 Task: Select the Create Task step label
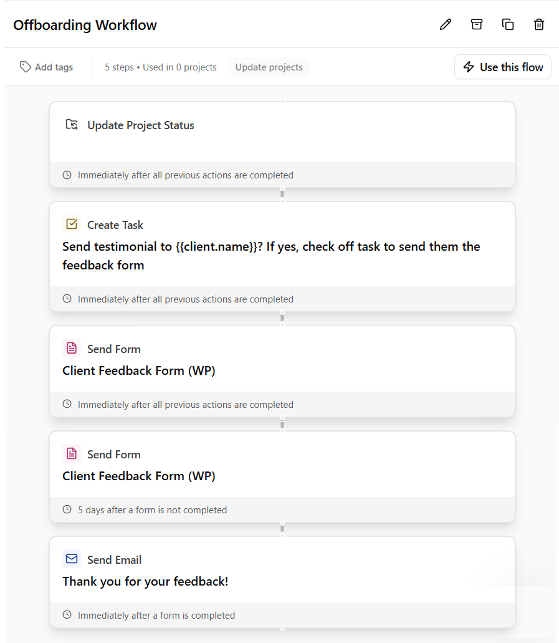pos(115,225)
